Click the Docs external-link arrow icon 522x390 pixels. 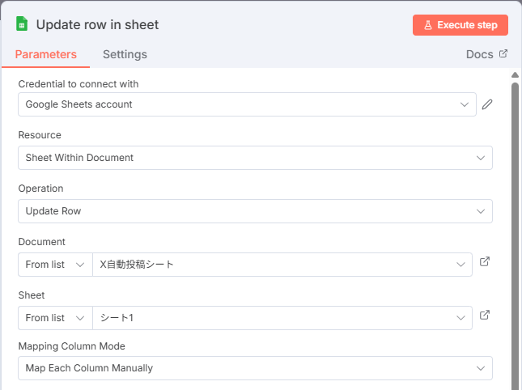click(503, 54)
